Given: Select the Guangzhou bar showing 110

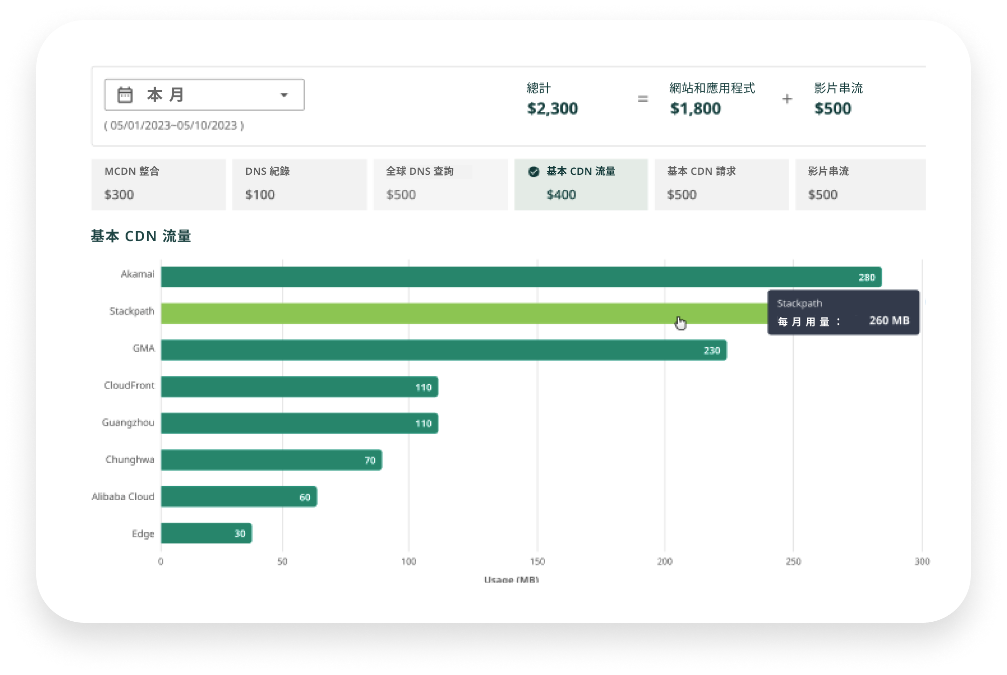Looking at the screenshot, I should (x=299, y=423).
